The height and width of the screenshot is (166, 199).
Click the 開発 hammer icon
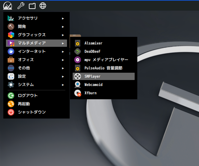(11, 27)
